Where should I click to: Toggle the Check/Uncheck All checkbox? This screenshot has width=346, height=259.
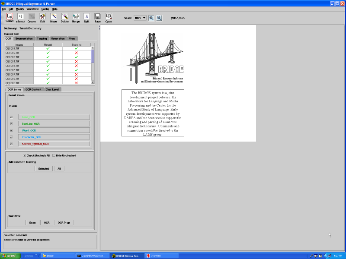click(x=24, y=155)
